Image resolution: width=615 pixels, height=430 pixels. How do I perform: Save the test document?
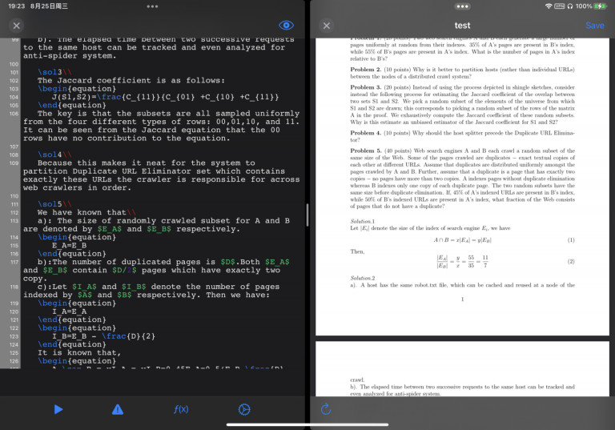pyautogui.click(x=594, y=26)
